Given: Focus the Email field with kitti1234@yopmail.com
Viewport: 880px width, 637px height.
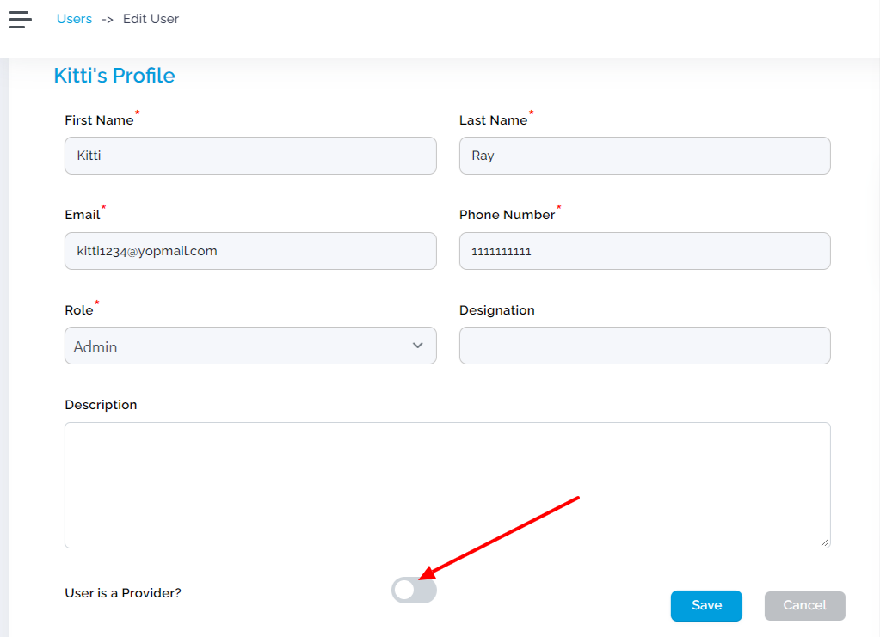Looking at the screenshot, I should (x=250, y=251).
